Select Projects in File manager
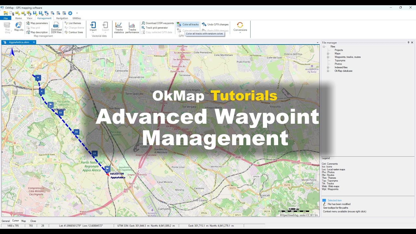This screenshot has height=234, width=416. pos(339,50)
